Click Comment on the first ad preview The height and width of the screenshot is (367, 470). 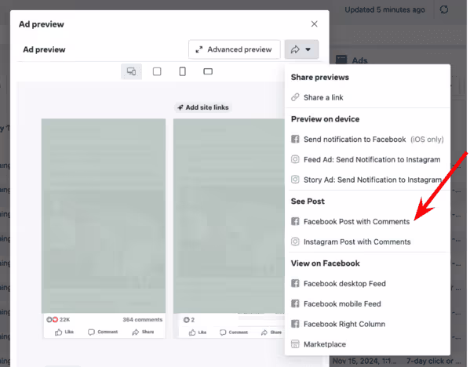(x=103, y=332)
